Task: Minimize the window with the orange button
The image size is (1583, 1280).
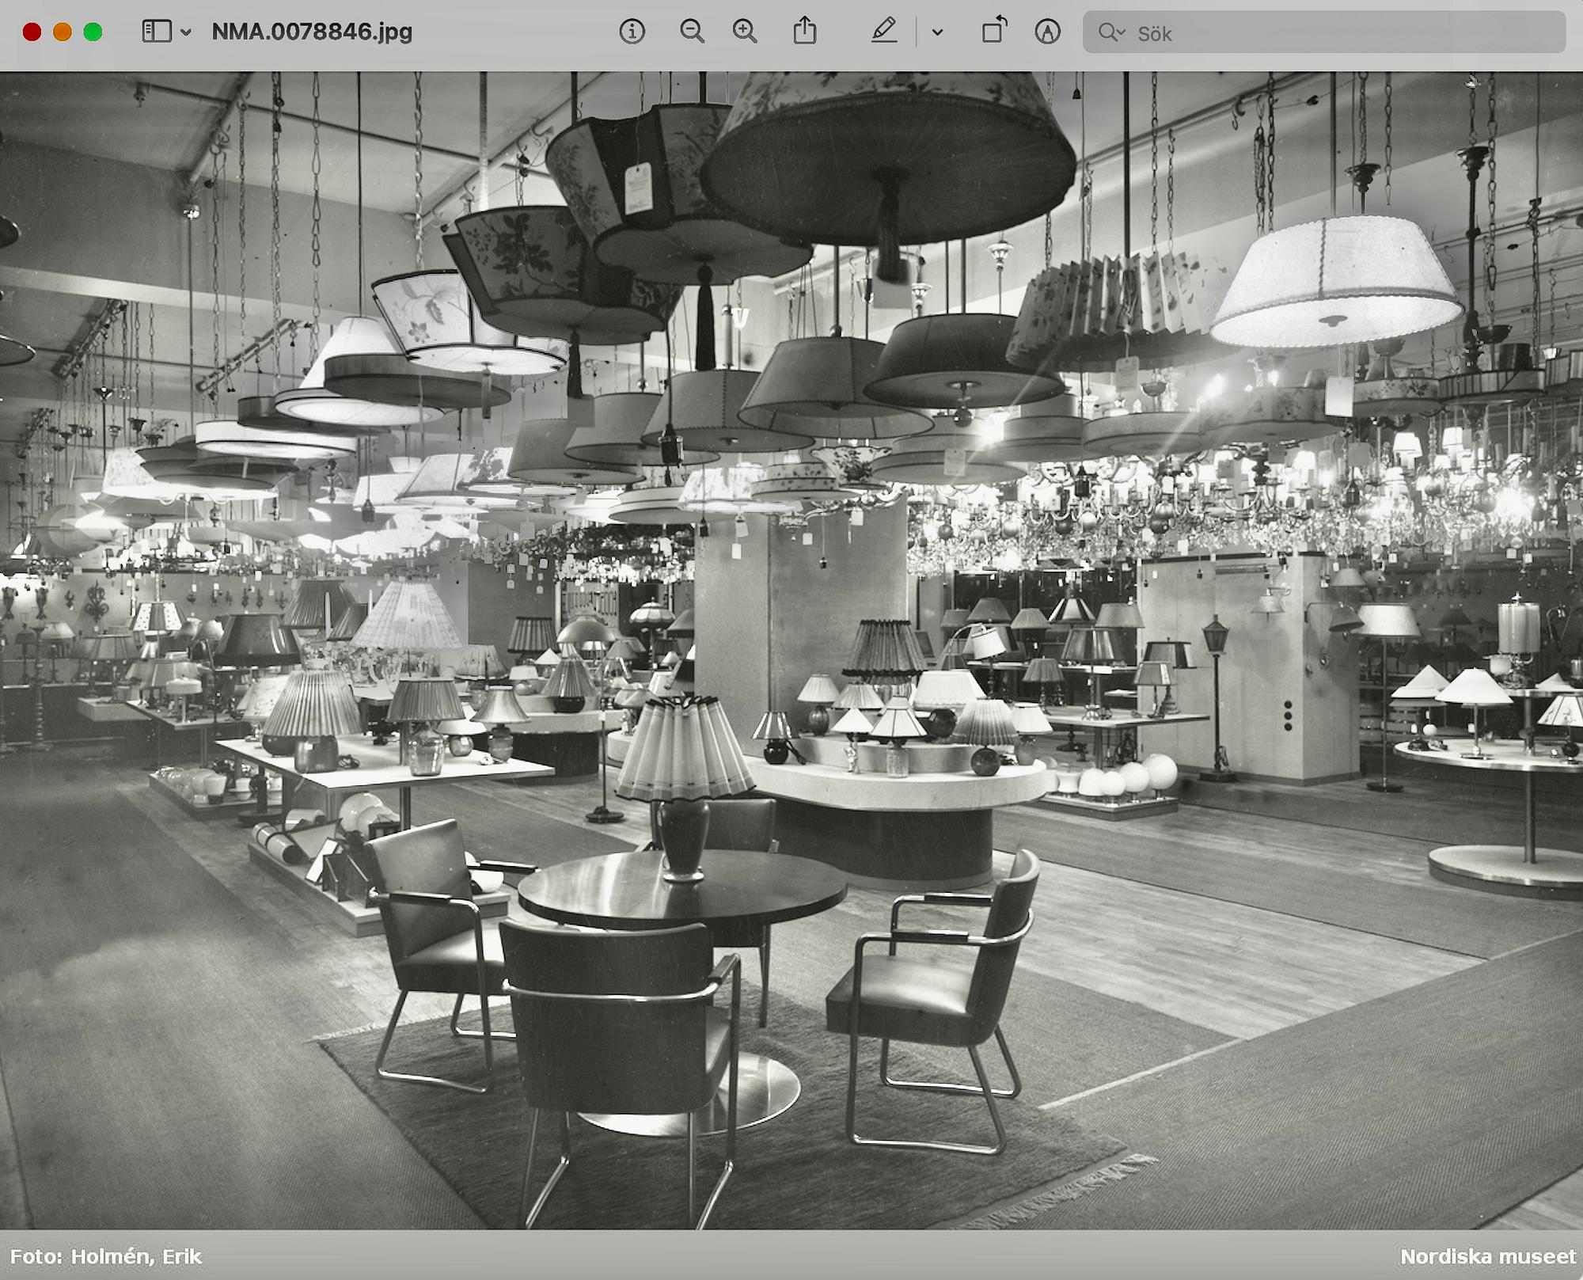Action: click(x=63, y=32)
